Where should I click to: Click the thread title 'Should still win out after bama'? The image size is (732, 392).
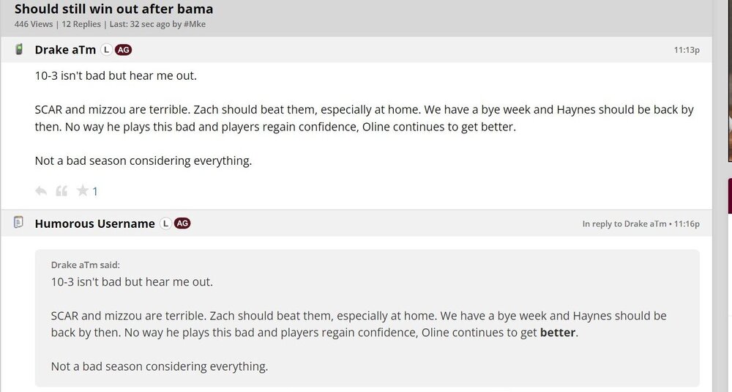point(114,9)
